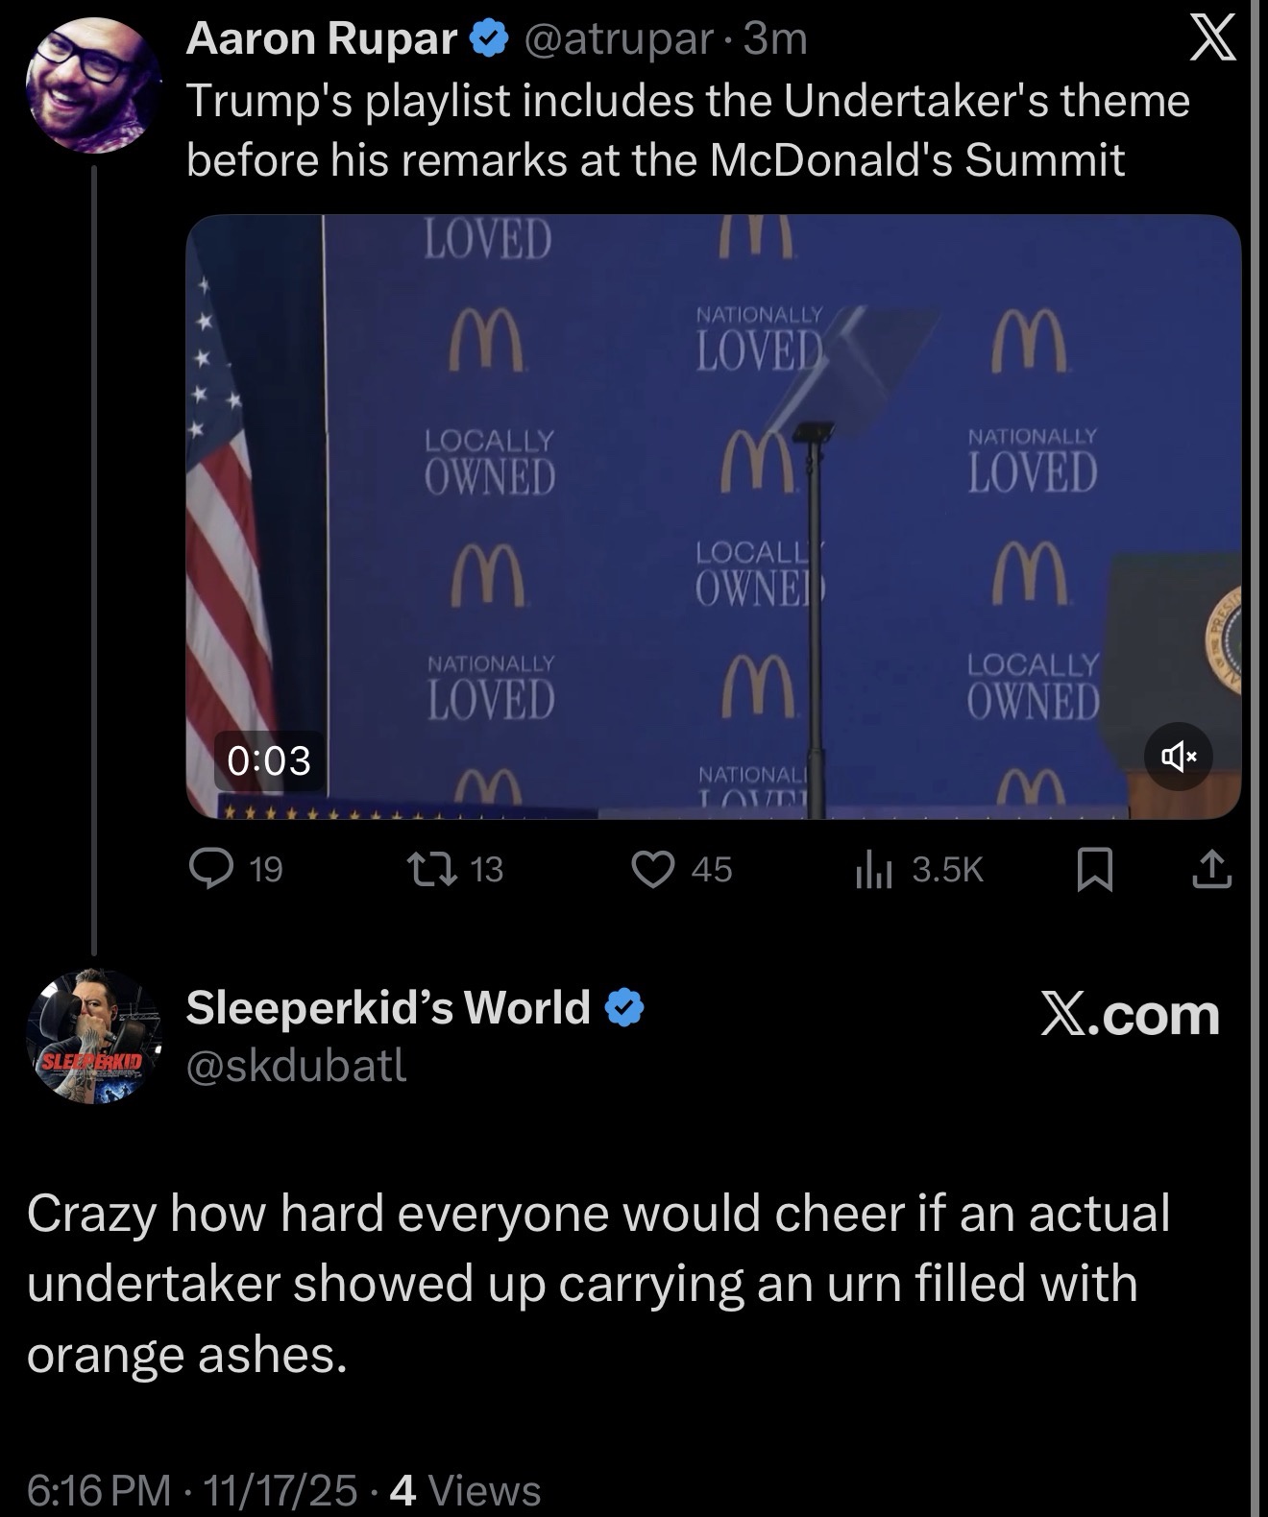
Task: Click the reply comment bubble icon
Action: pos(207,869)
